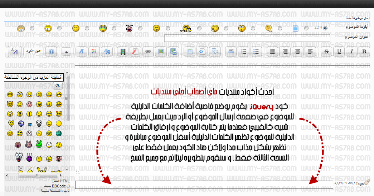Insert numbered list
Image resolution: width=374 pixels, height=196 pixels.
click(x=243, y=52)
